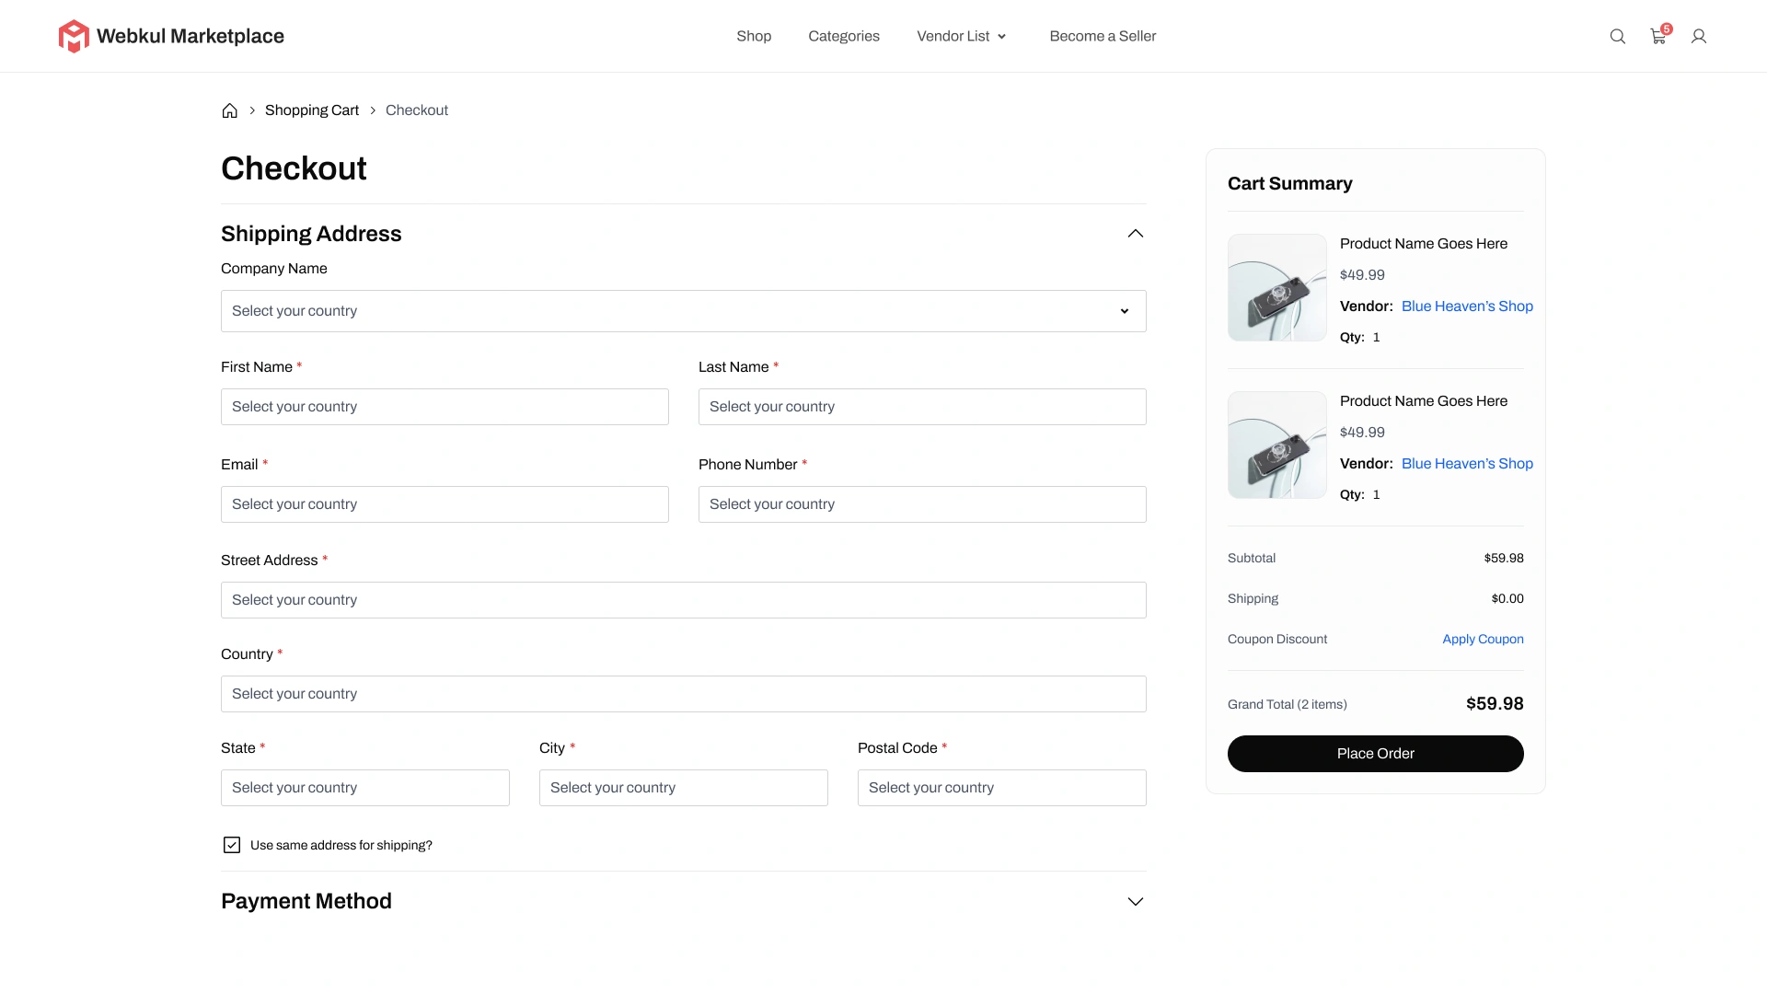The height and width of the screenshot is (994, 1767).
Task: Open the Shop menu item
Action: [x=754, y=36]
